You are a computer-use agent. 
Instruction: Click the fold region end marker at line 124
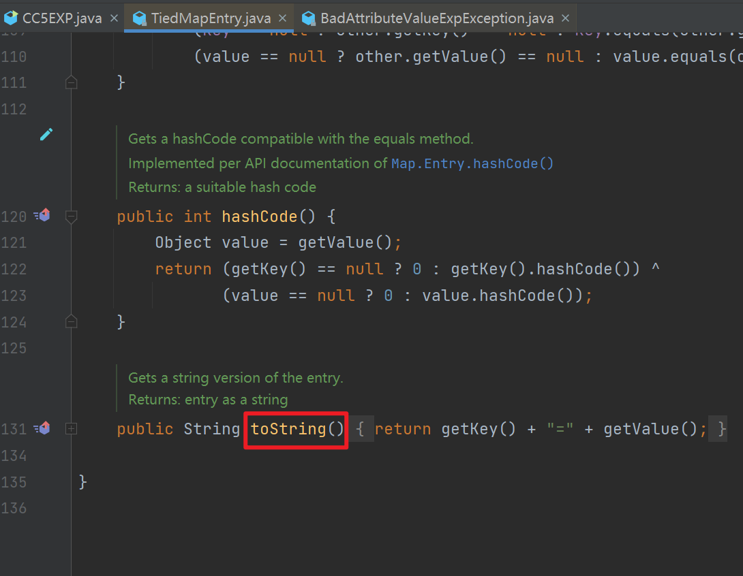tap(71, 322)
